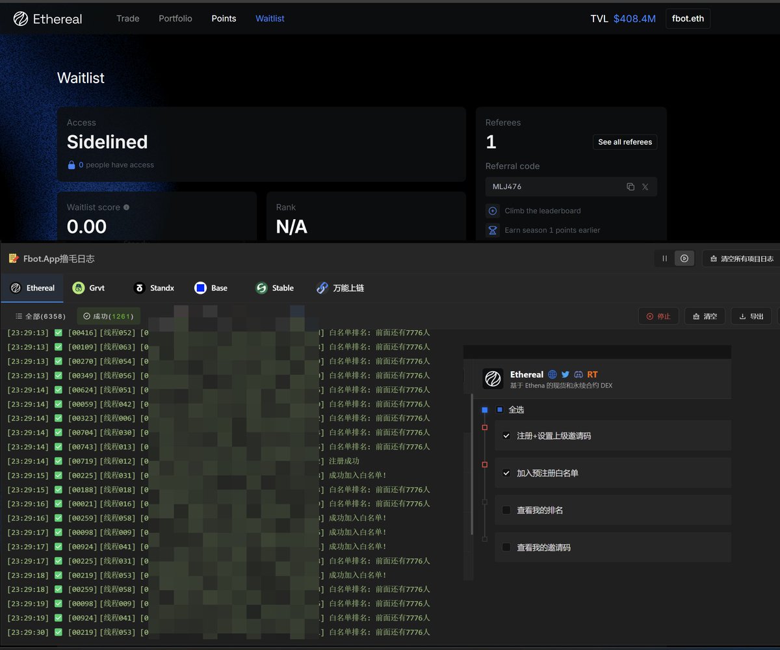Click the 清空 clear button
The height and width of the screenshot is (650, 780).
(x=705, y=317)
